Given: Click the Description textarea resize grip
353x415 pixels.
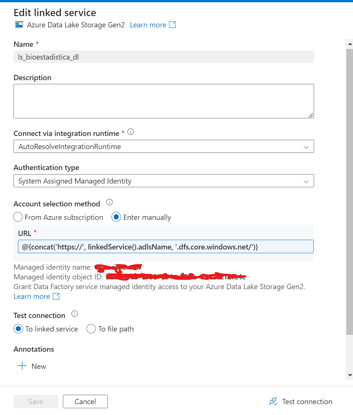Looking at the screenshot, I should coord(311,115).
